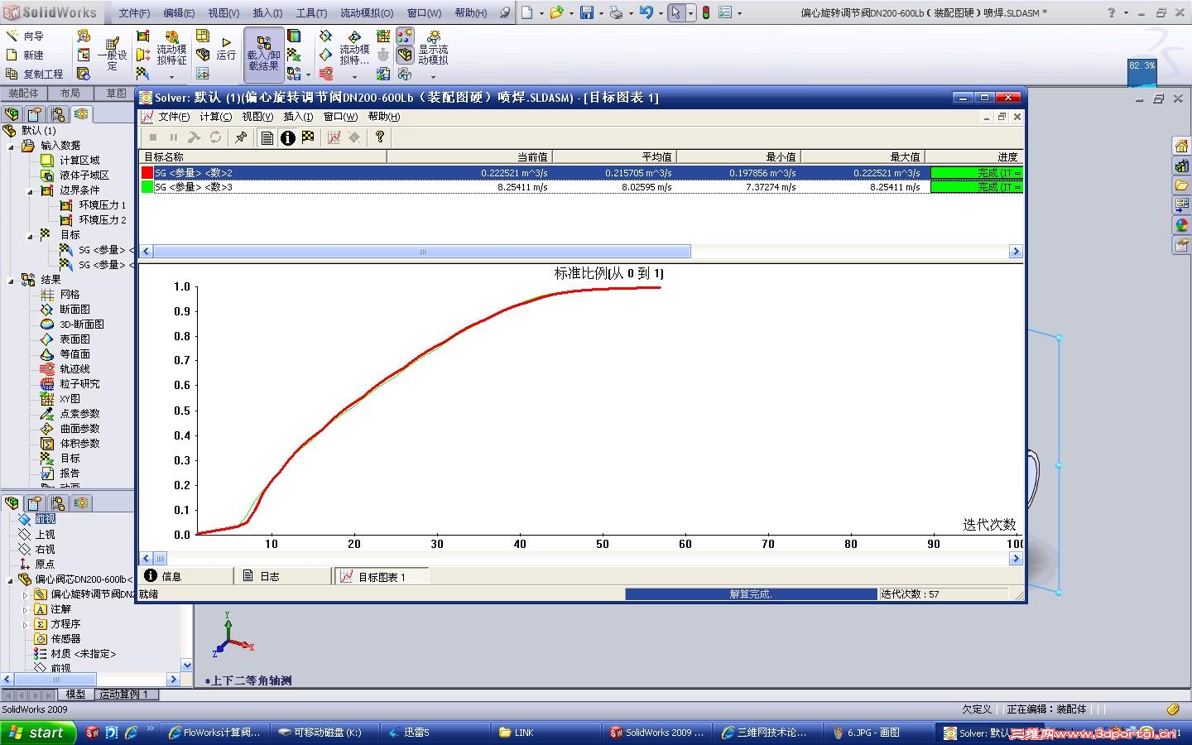
Task: Click the Clone project (复制工程) icon
Action: coord(12,74)
